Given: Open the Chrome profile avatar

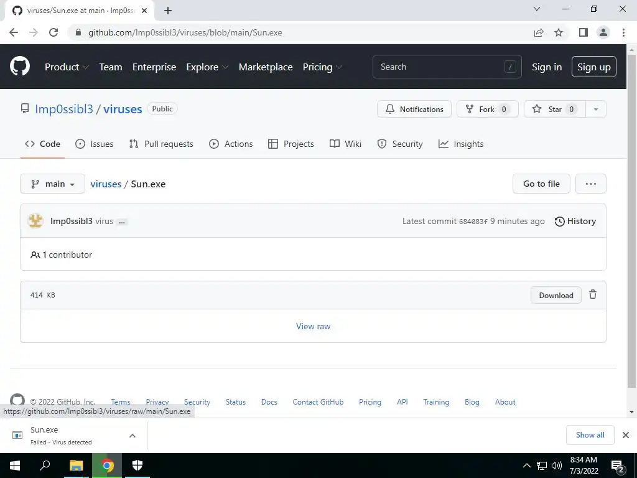Looking at the screenshot, I should point(603,32).
